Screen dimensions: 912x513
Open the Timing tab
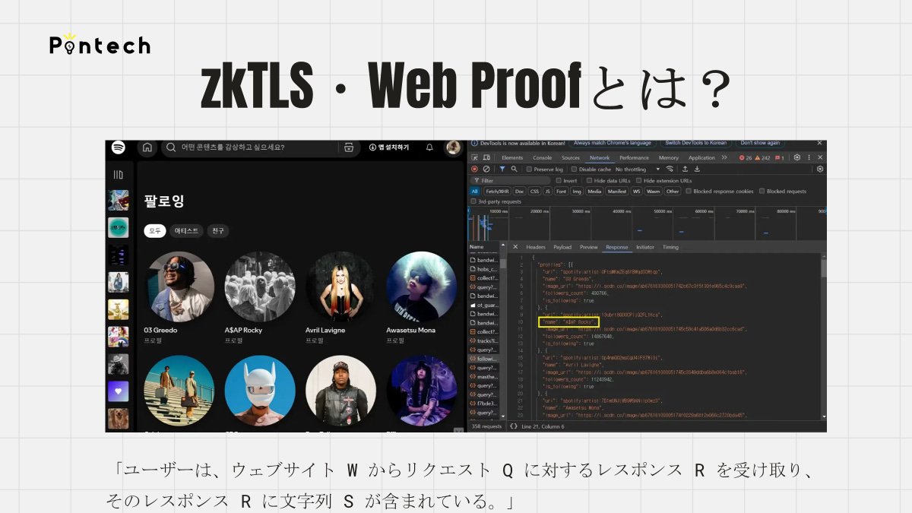(670, 247)
